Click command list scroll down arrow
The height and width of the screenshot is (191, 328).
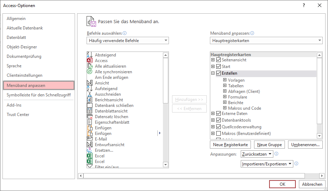point(165,165)
